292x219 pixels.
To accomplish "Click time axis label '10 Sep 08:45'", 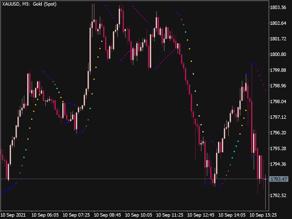I will pyautogui.click(x=107, y=215).
